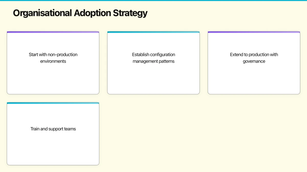Click the 'Establish configuration management patterns' card
Image resolution: width=307 pixels, height=172 pixels.
153,63
